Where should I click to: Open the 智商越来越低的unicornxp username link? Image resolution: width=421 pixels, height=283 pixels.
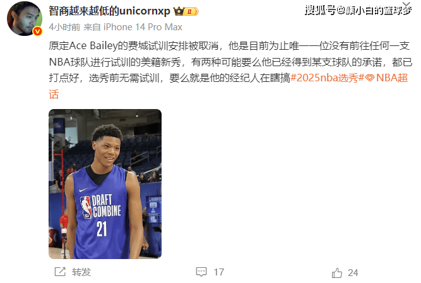click(x=110, y=11)
